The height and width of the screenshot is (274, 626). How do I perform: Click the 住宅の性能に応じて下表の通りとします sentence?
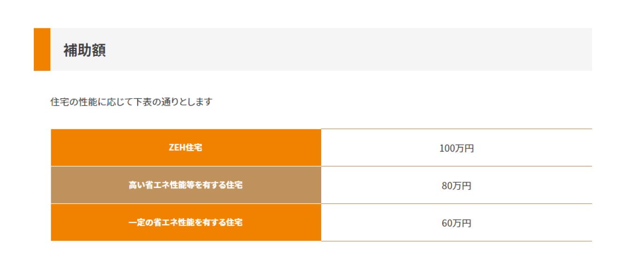pos(131,102)
